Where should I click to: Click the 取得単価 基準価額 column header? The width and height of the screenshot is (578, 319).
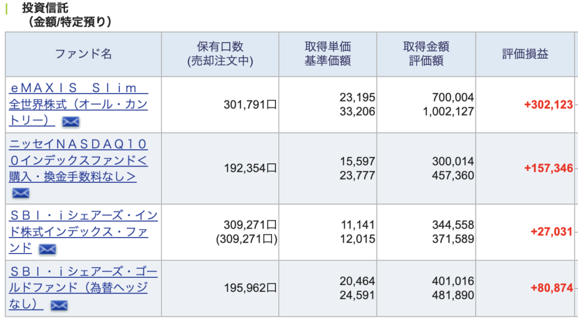[x=328, y=54]
